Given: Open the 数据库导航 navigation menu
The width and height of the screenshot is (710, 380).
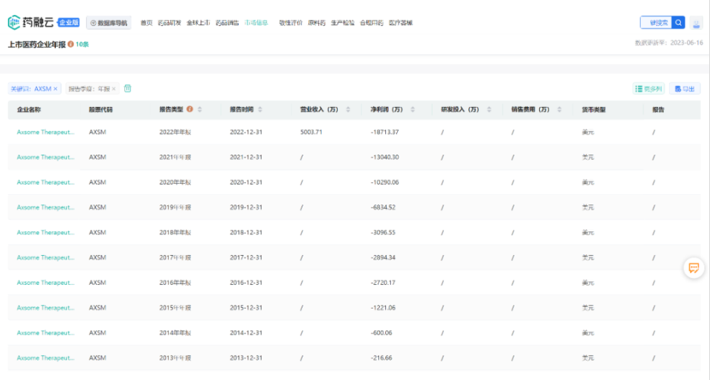Looking at the screenshot, I should [109, 23].
